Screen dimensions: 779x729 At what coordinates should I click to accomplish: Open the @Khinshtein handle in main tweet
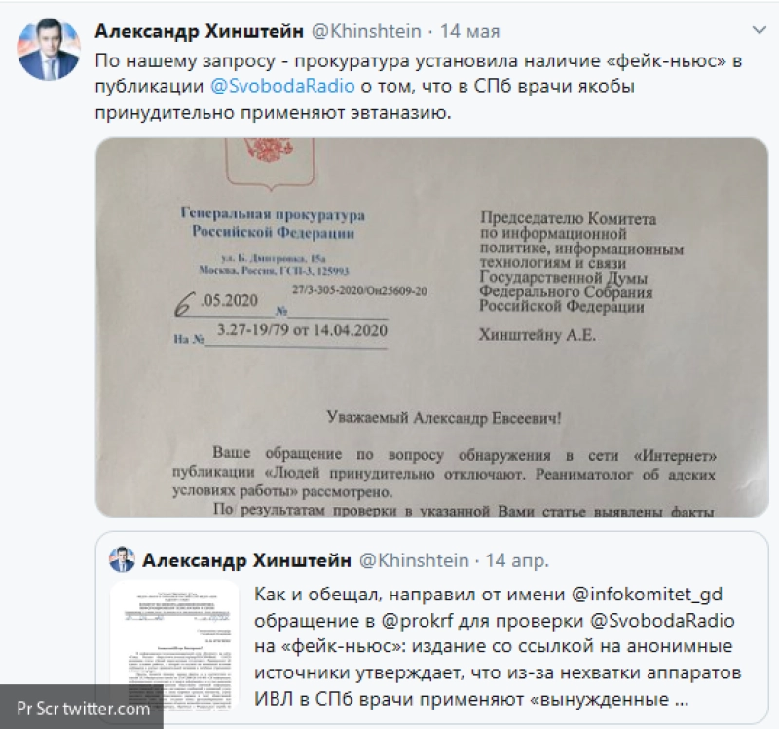366,31
